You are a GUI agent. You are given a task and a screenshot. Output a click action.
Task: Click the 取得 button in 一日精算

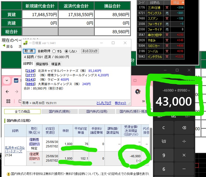[x=29, y=51]
